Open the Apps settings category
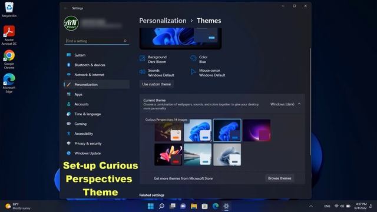Image resolution: width=377 pixels, height=212 pixels. coord(97,94)
